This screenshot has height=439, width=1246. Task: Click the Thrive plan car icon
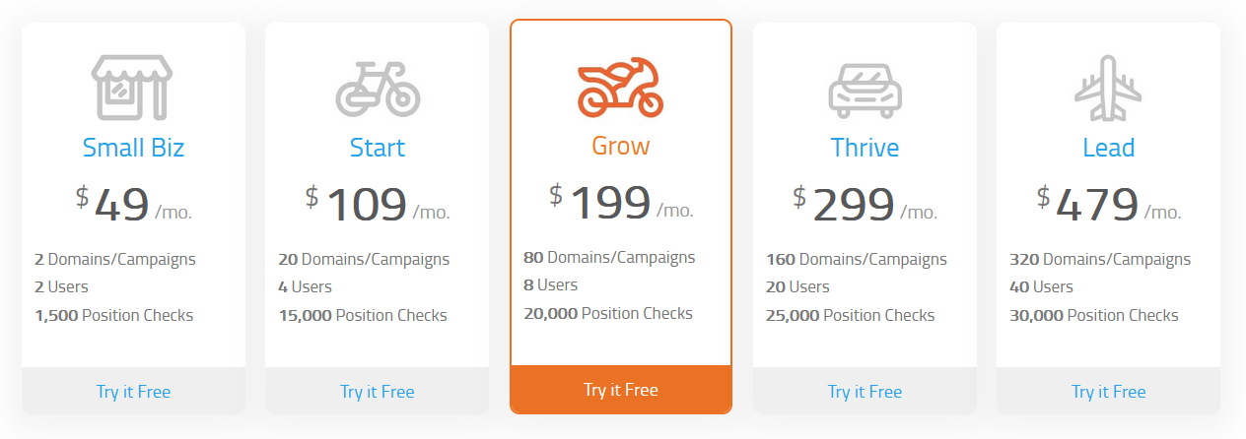[865, 89]
